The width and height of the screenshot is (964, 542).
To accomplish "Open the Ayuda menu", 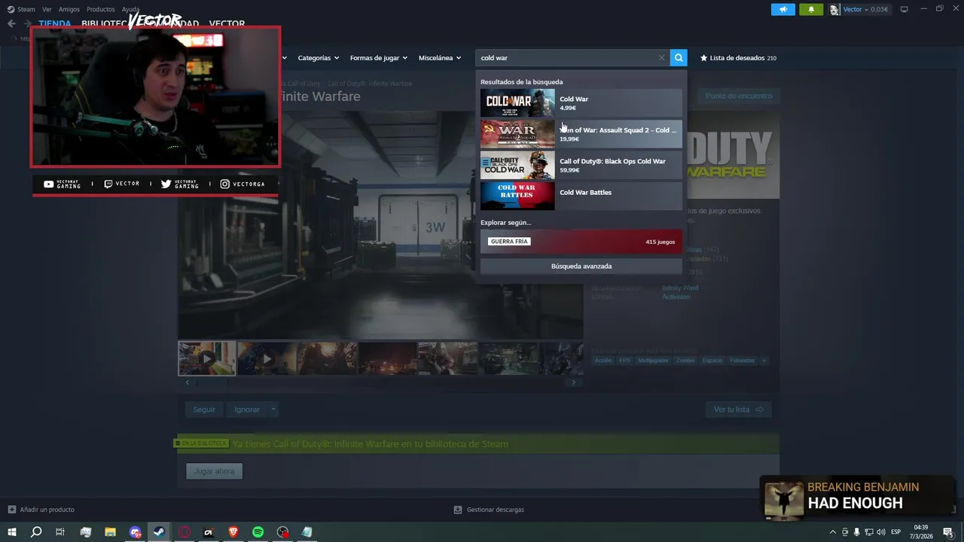I will pos(130,9).
